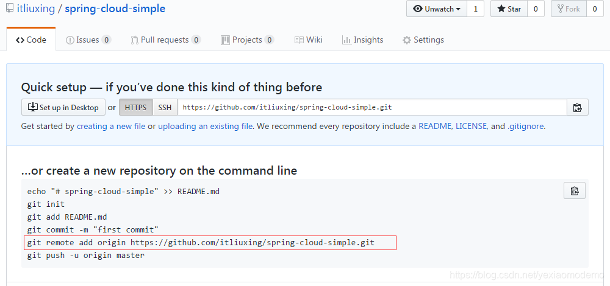This screenshot has height=286, width=610.
Task: Open the Projects tab
Action: click(248, 40)
